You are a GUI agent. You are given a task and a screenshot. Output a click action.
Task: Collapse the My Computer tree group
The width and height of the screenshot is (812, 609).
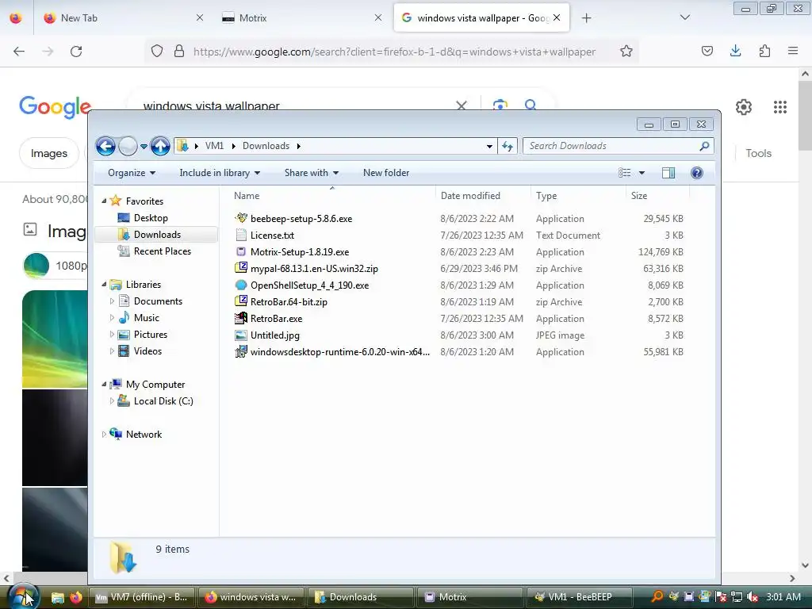(104, 385)
